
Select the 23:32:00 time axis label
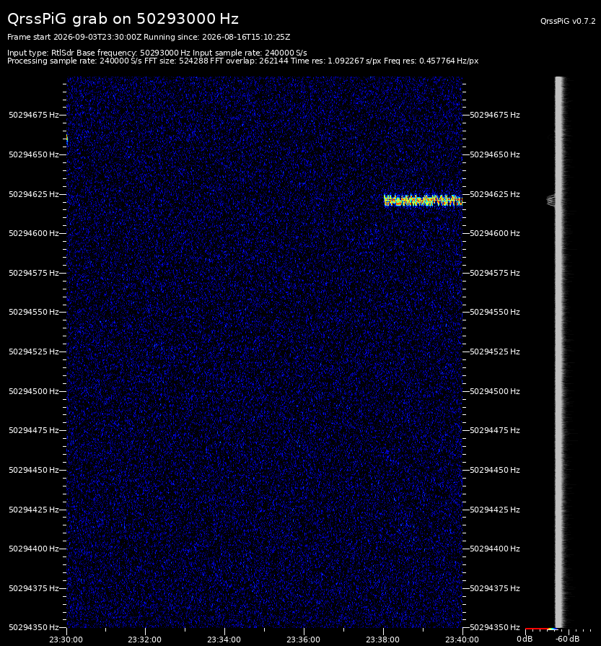pyautogui.click(x=144, y=640)
